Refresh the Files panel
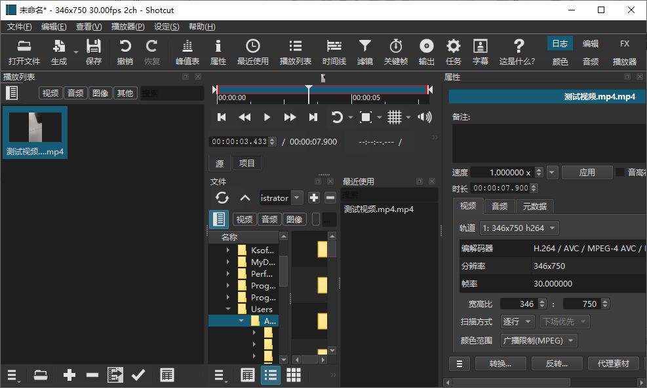This screenshot has width=647, height=388. (222, 198)
